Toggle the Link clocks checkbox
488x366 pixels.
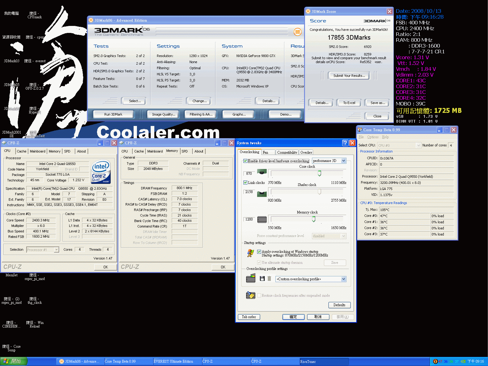(245, 183)
